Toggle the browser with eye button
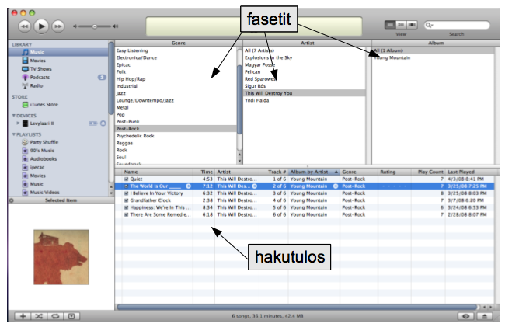This screenshot has height=327, width=505. [465, 316]
